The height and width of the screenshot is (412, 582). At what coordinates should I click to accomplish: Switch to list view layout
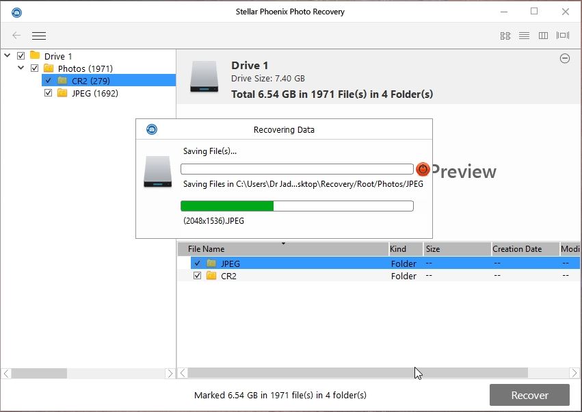[x=525, y=36]
